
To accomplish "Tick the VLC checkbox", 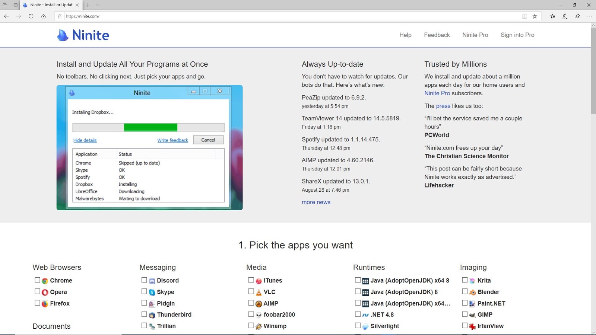I will pos(251,291).
